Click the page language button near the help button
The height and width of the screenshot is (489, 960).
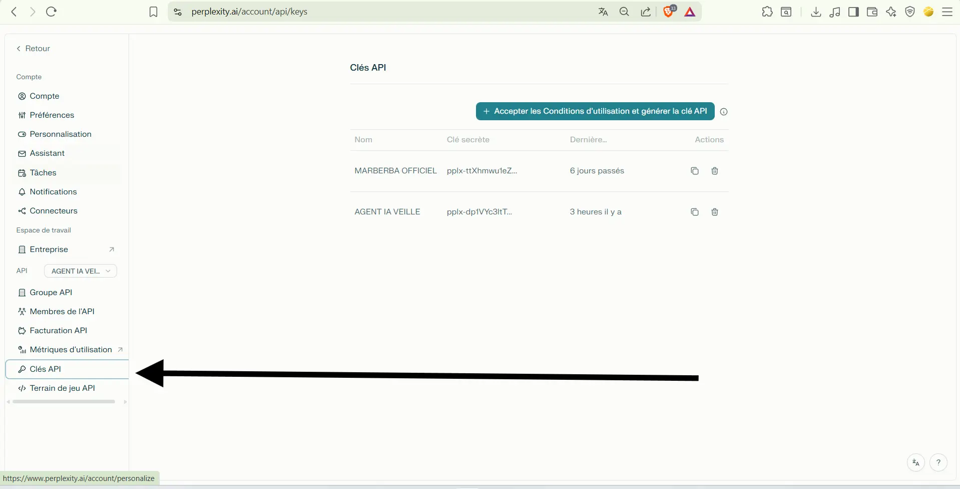[x=916, y=462]
